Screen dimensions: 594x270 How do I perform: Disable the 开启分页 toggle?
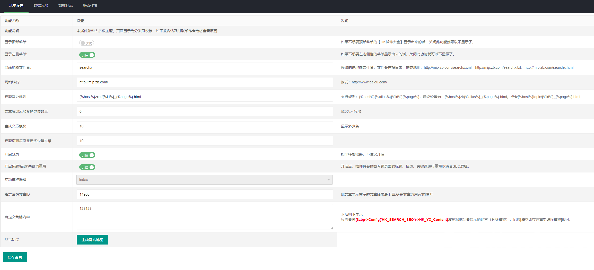point(87,155)
